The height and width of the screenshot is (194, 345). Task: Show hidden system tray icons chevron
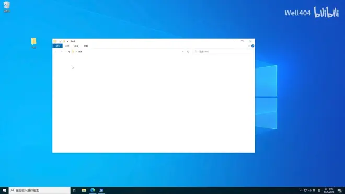[301, 190]
